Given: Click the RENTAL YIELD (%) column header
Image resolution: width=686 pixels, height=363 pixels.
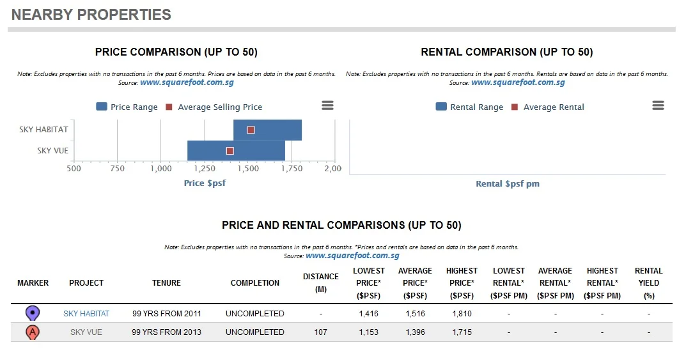Looking at the screenshot, I should click(649, 283).
